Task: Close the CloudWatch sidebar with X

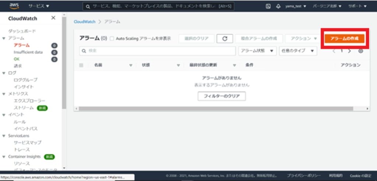Action: [x=53, y=18]
